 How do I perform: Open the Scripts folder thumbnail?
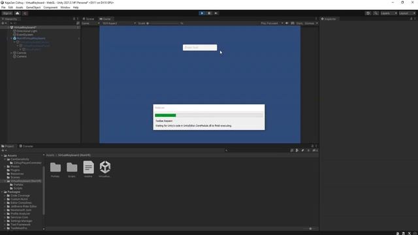click(72, 169)
